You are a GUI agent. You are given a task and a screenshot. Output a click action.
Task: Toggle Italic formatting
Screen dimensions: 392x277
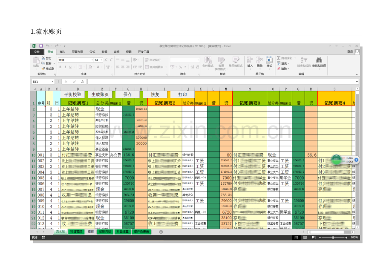(x=65, y=67)
